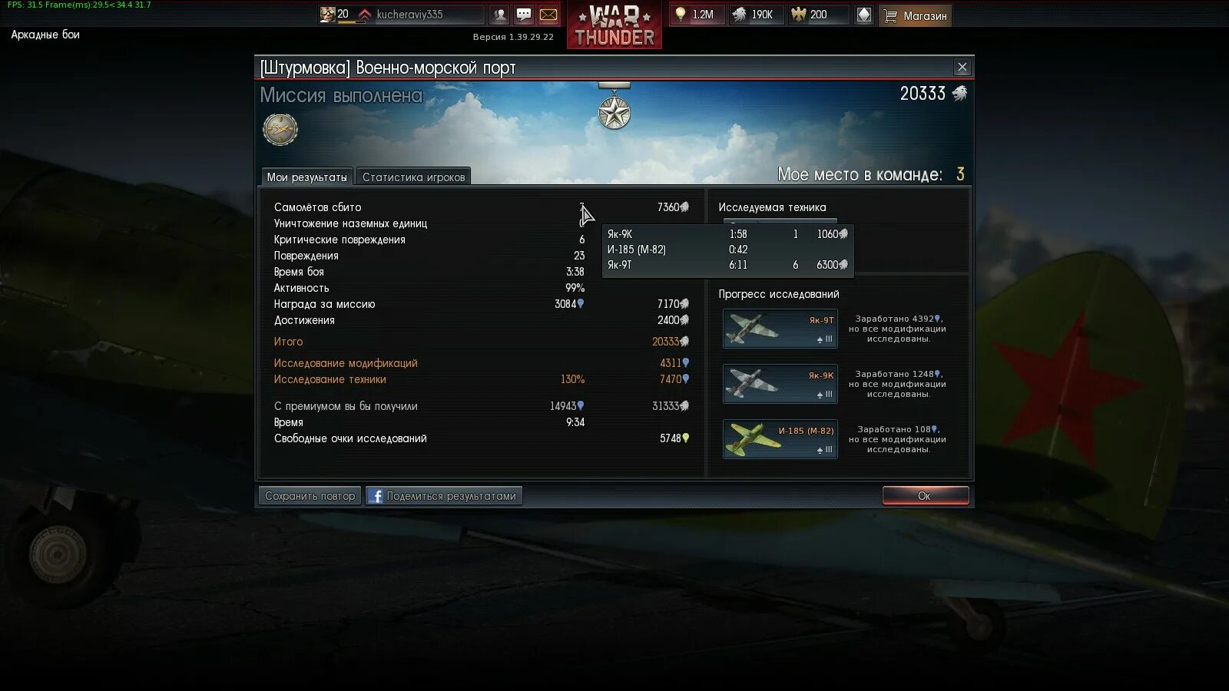Select the Як-9Т aircraft thumbnail

780,329
